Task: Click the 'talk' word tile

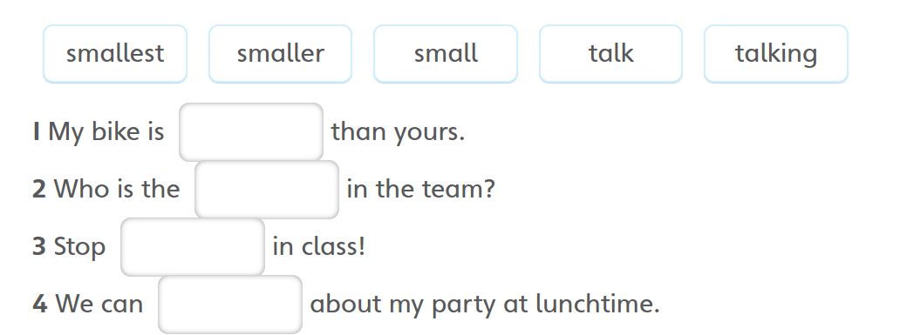Action: point(610,54)
